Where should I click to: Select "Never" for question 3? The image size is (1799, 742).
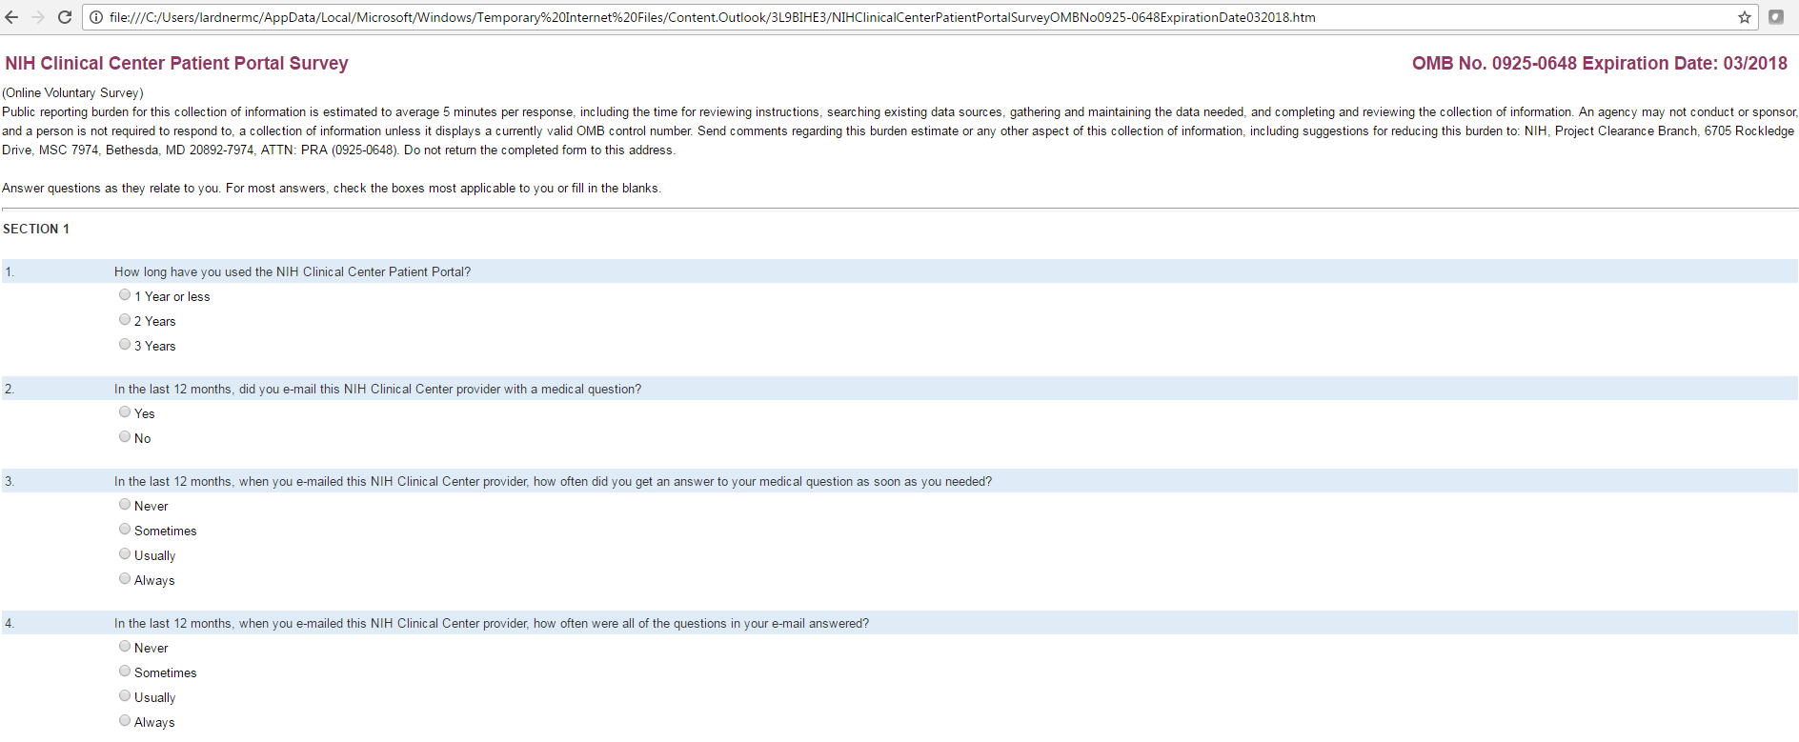pyautogui.click(x=125, y=505)
